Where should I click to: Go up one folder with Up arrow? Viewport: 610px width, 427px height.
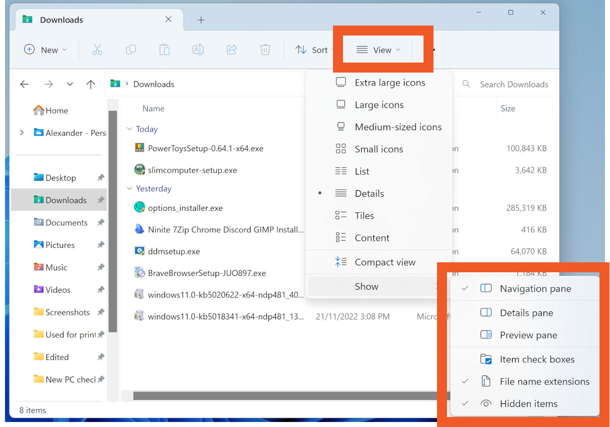pos(90,84)
